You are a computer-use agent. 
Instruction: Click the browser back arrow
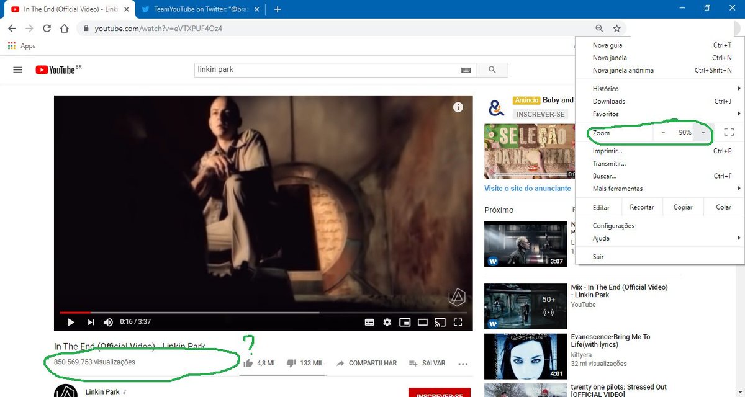pos(12,29)
